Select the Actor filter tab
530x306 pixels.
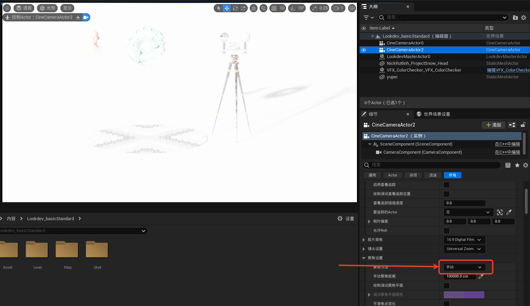coord(393,175)
